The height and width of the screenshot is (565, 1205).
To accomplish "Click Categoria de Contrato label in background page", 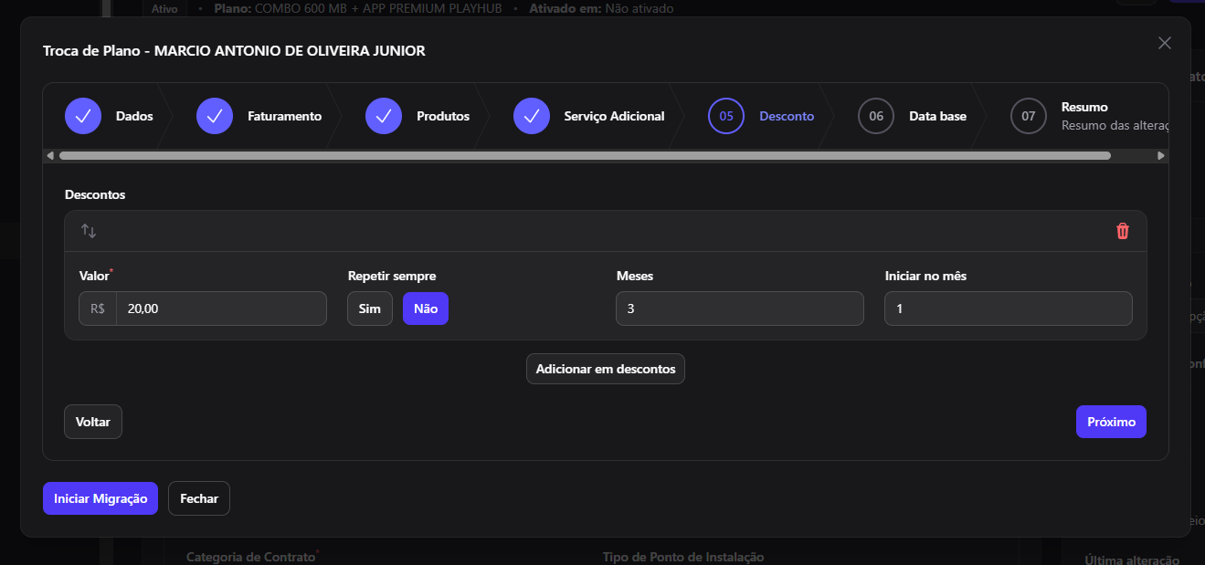I will pos(250,557).
